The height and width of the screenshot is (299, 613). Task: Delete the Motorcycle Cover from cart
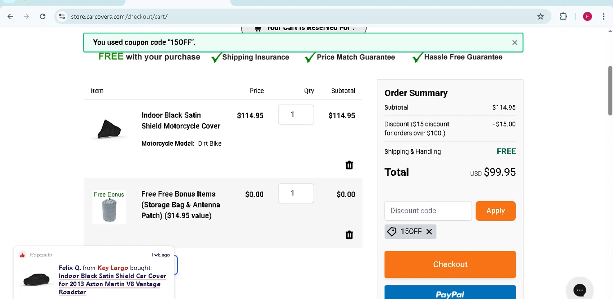pos(349,165)
